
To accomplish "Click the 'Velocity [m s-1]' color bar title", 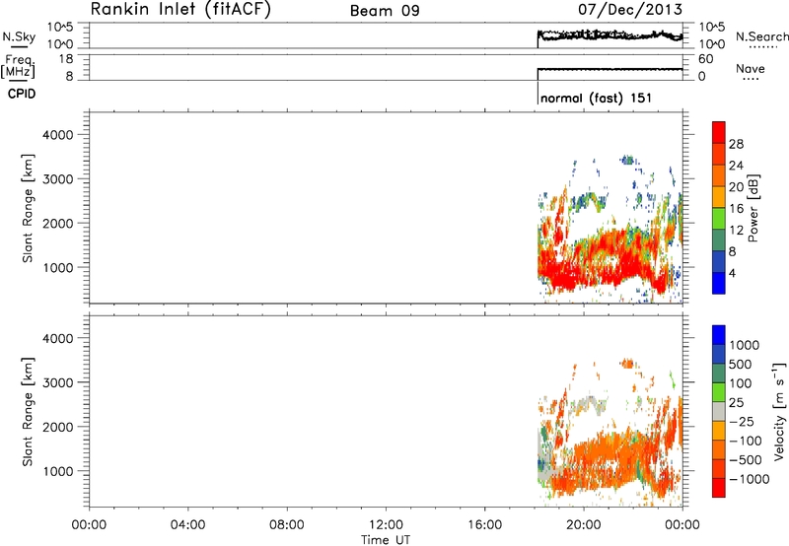I will click(x=779, y=411).
